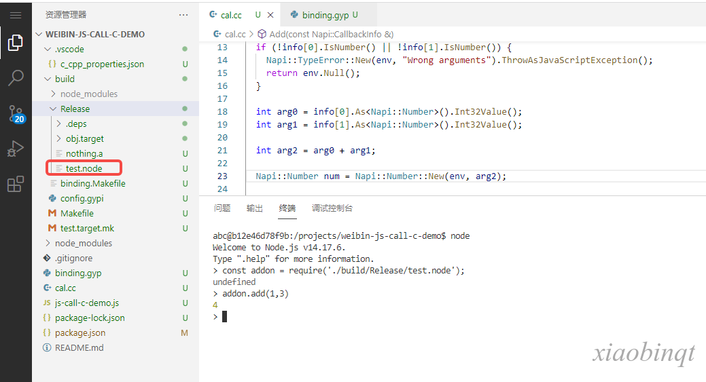Switch to the binding.gyp editor tab
Image resolution: width=706 pixels, height=382 pixels.
click(x=325, y=15)
